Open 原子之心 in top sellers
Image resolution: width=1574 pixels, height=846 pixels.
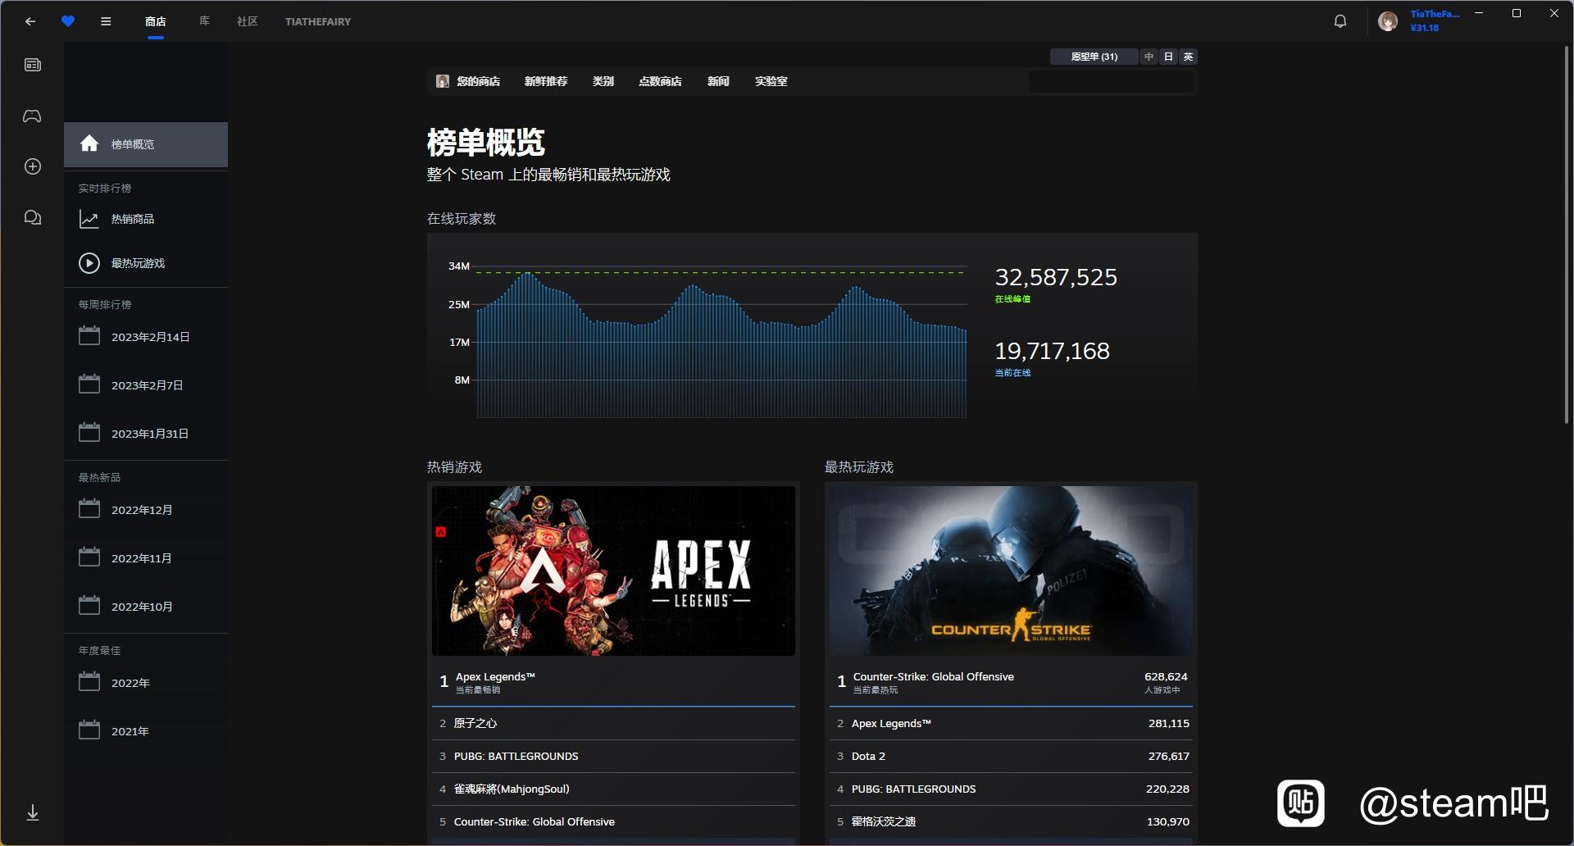[x=613, y=723]
